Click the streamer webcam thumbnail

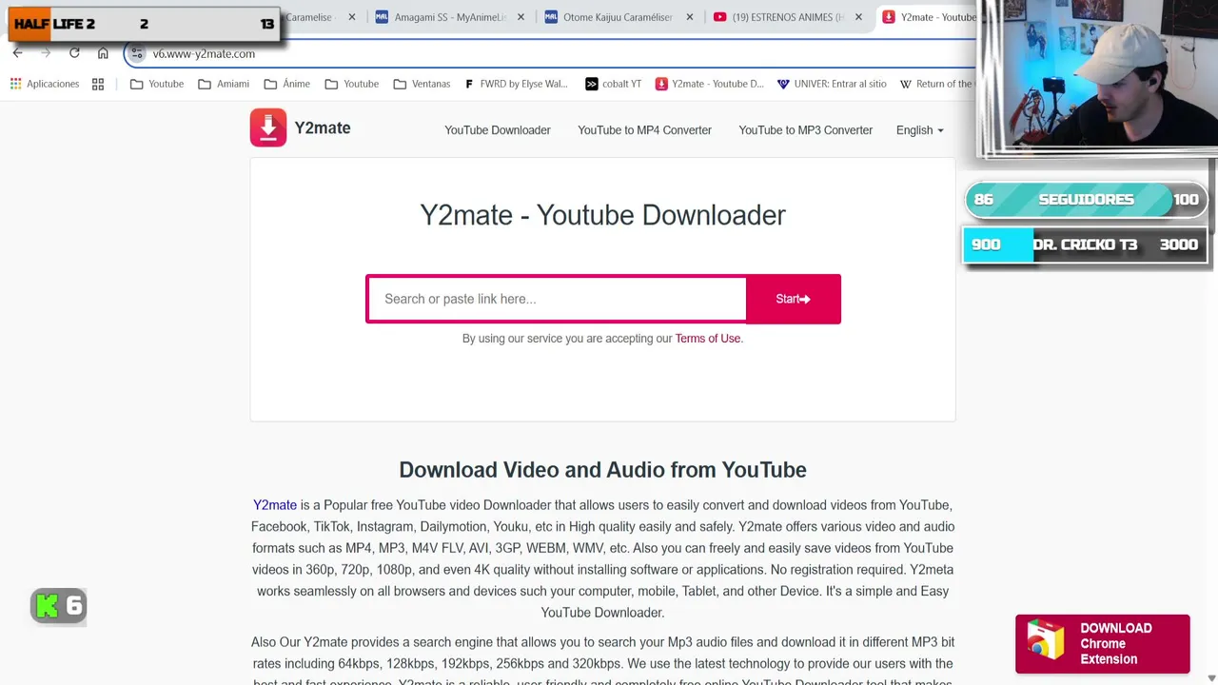(x=1098, y=78)
